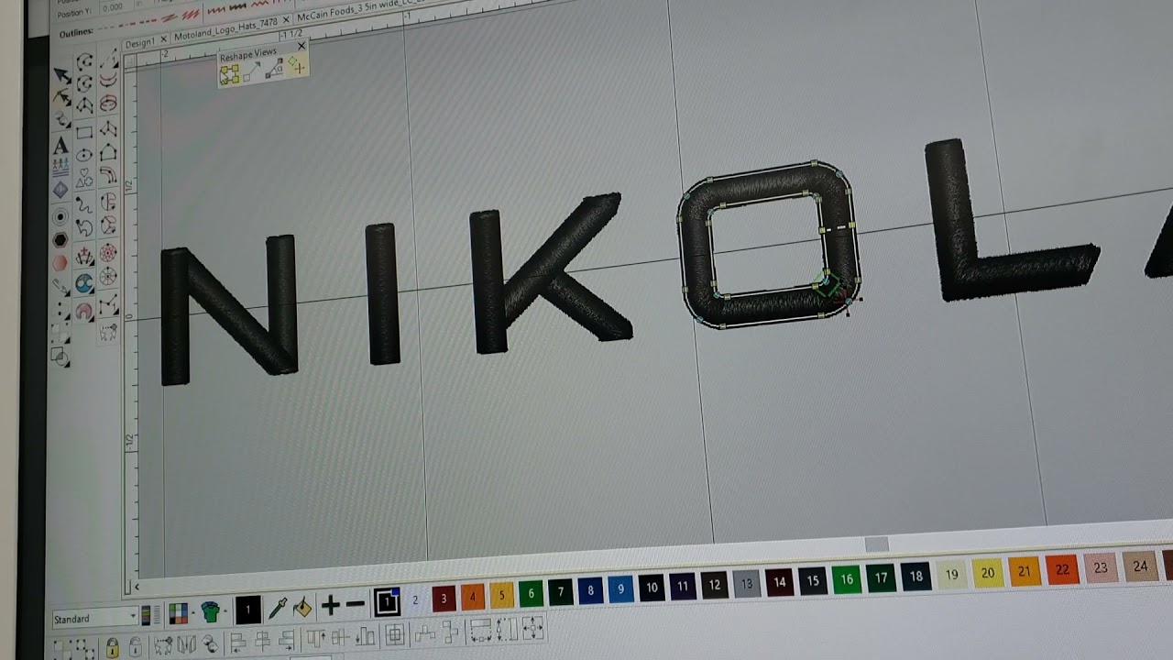Click the circle-in-oval shape tool

84,155
